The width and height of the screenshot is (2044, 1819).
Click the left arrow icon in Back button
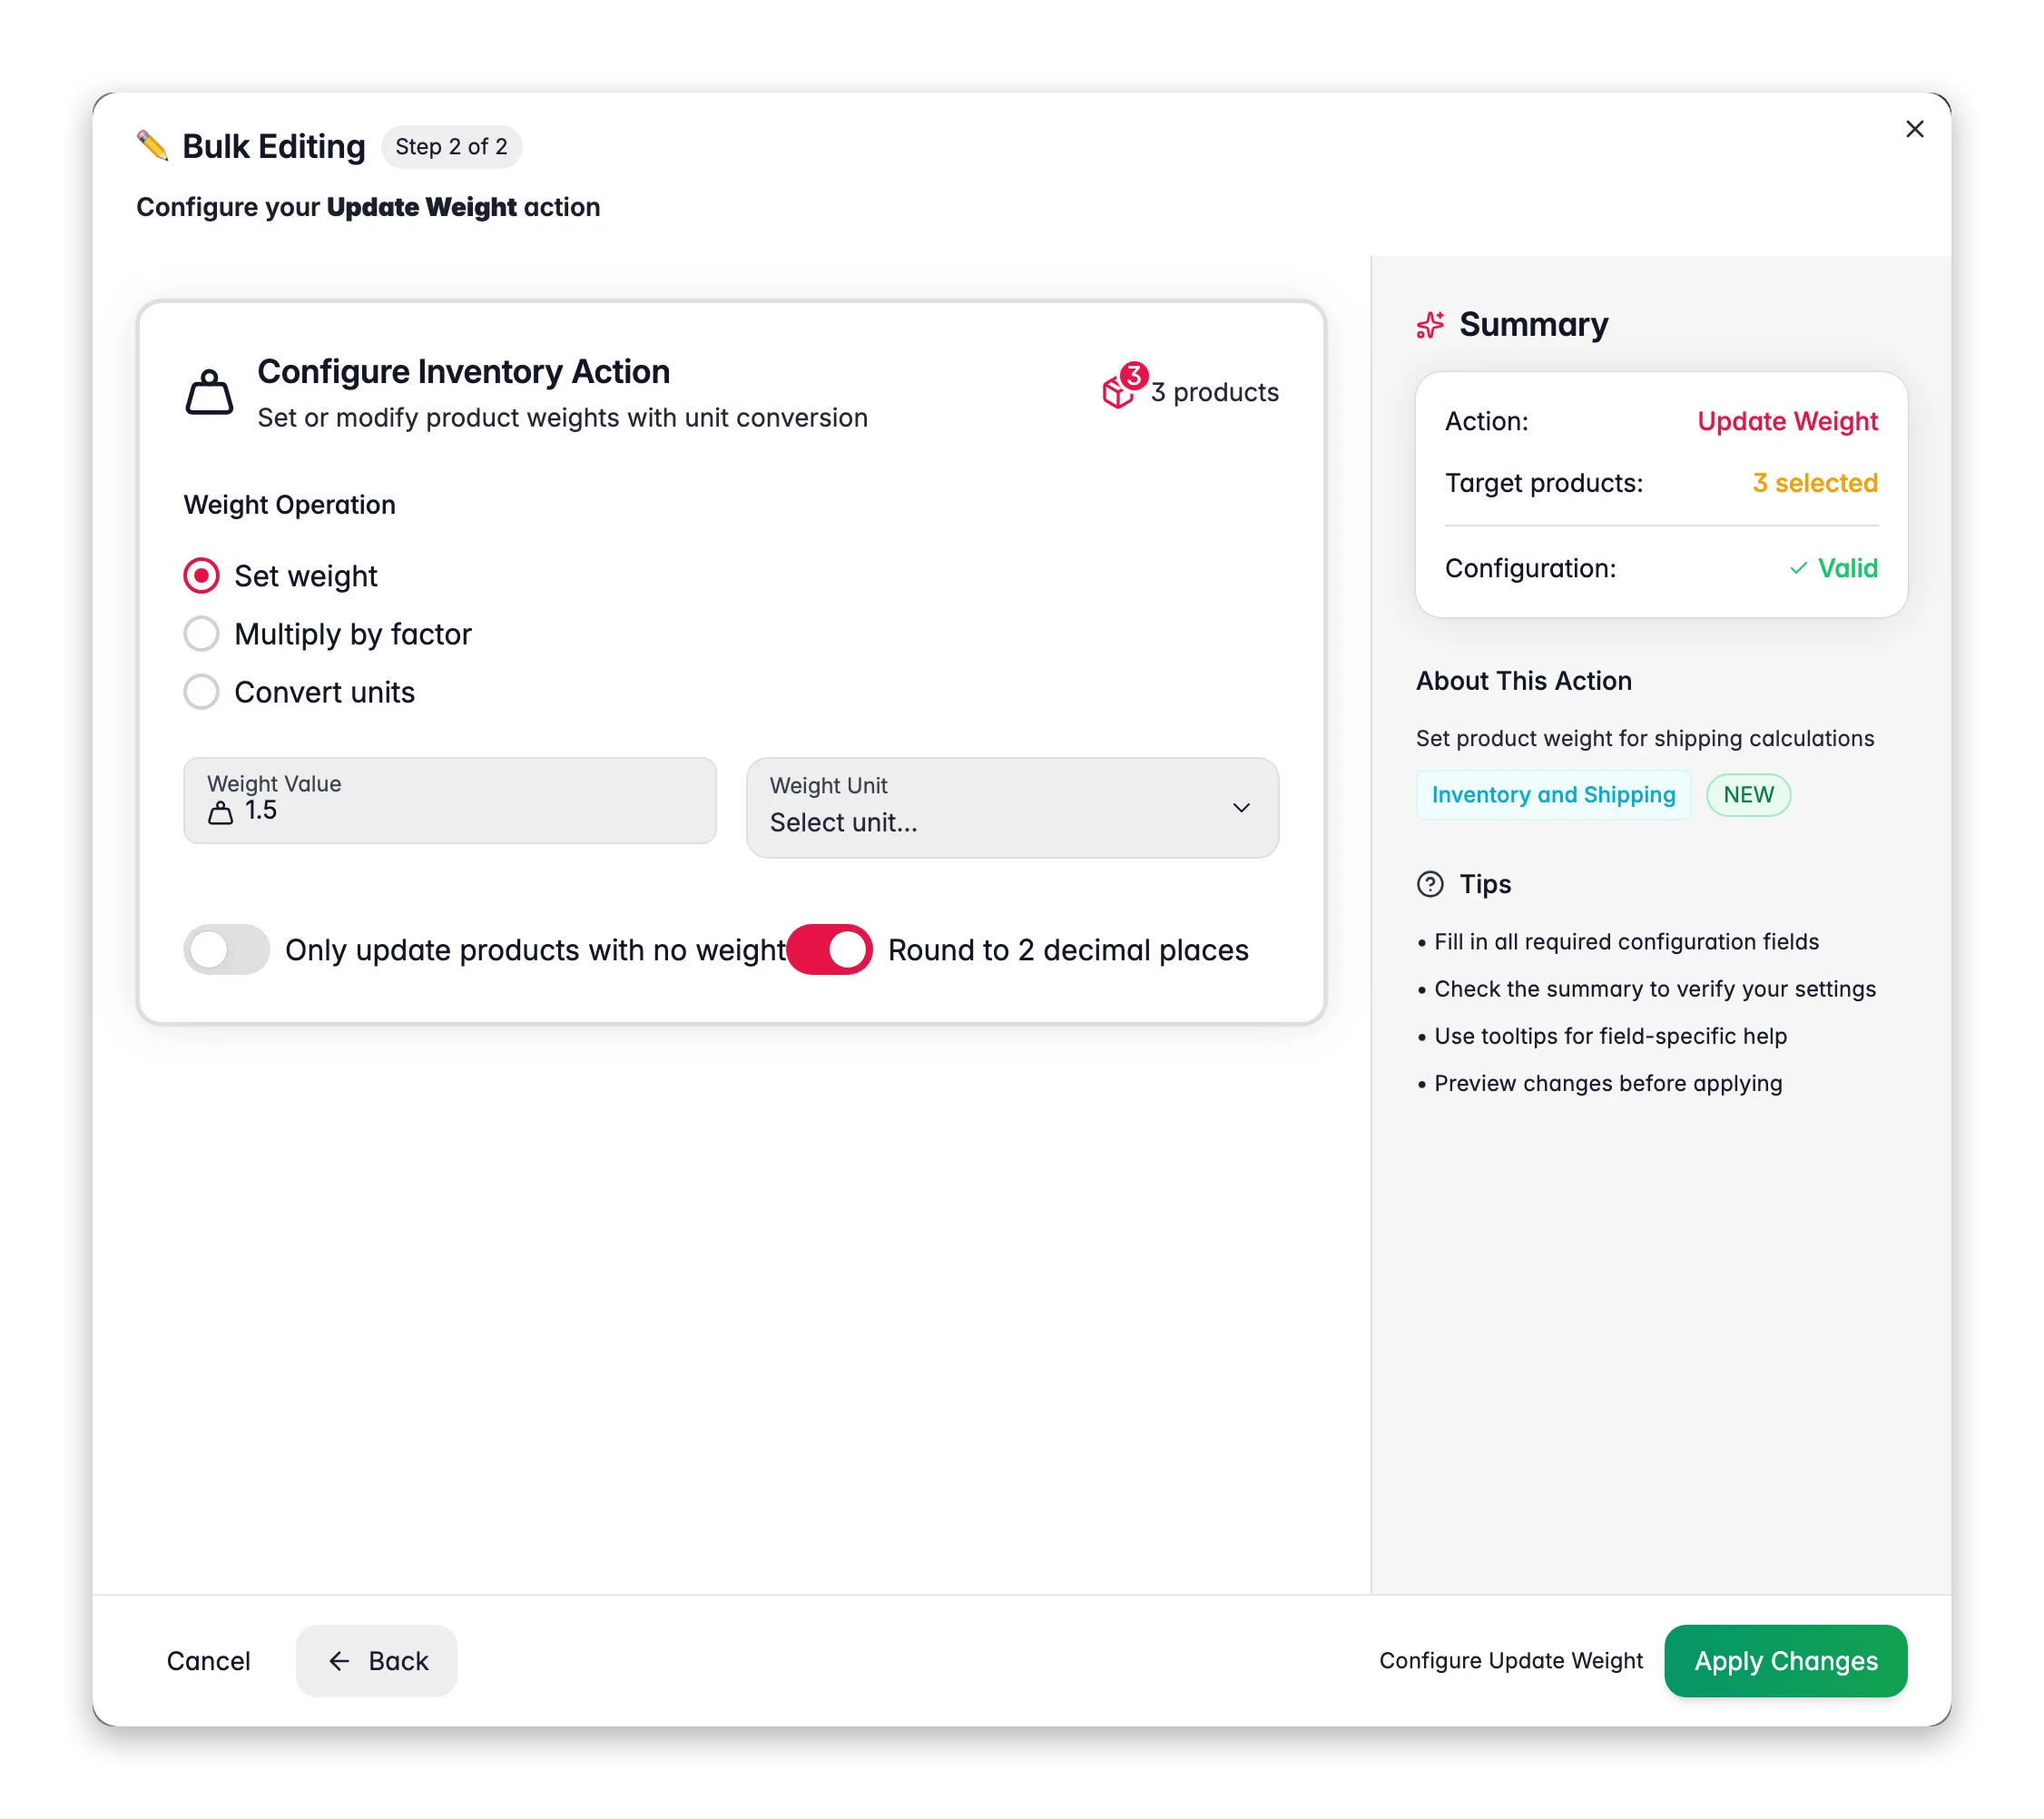click(x=339, y=1661)
